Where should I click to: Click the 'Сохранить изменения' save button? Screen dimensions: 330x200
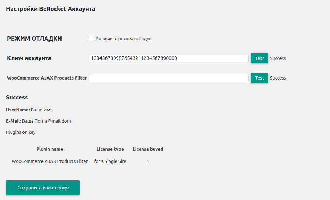coord(43,188)
